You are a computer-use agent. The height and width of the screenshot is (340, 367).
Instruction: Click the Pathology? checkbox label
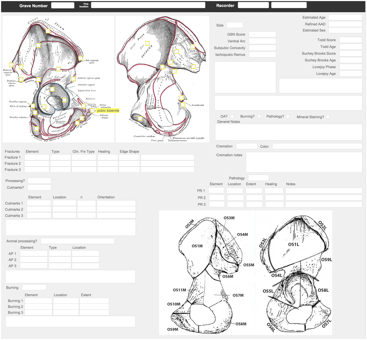(x=275, y=116)
